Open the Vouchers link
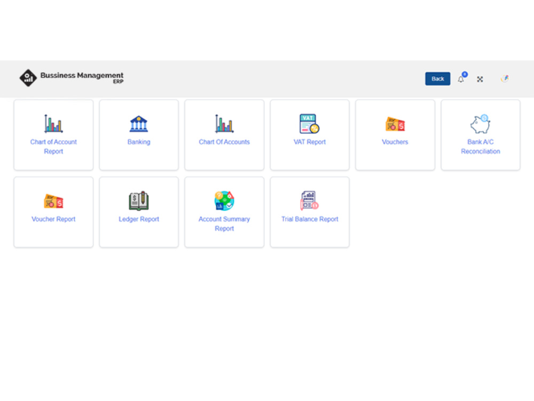Screen dimensions: 534x401 coord(395,142)
